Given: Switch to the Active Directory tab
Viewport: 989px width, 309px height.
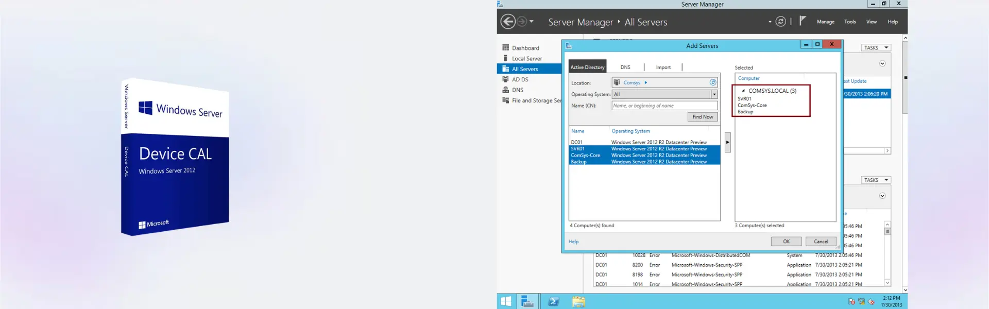Looking at the screenshot, I should click(x=587, y=67).
